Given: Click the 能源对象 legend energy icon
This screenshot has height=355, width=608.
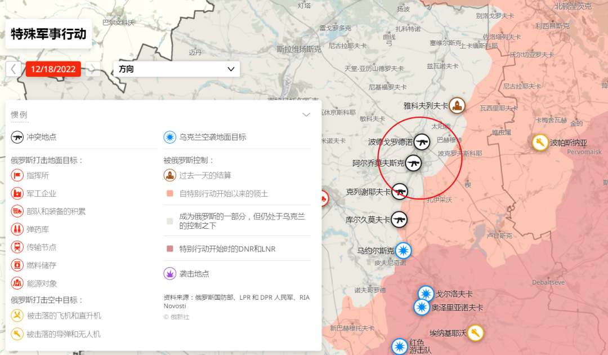Looking at the screenshot, I should pos(17,283).
